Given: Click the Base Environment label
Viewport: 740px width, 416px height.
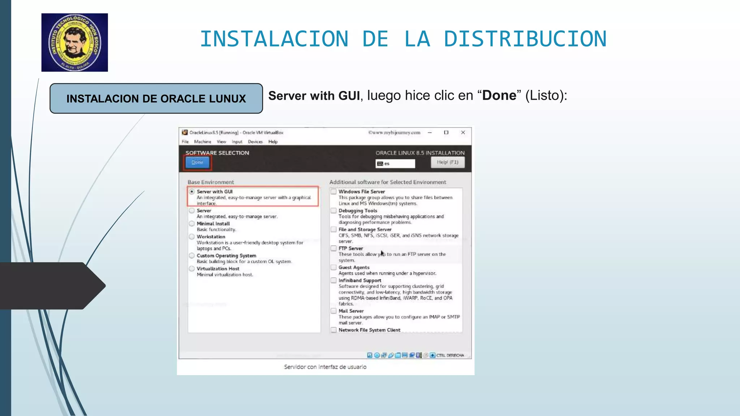Looking at the screenshot, I should coord(211,182).
